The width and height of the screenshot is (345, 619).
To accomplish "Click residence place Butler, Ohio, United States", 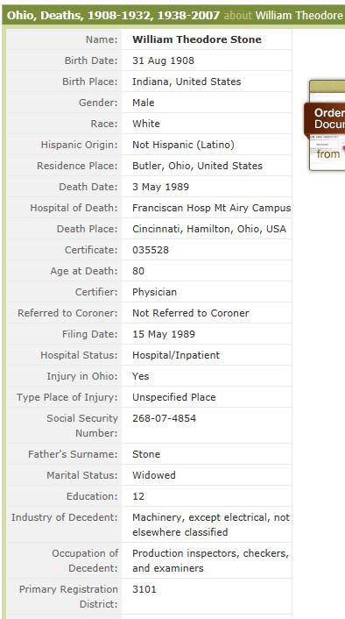I will (x=197, y=166).
